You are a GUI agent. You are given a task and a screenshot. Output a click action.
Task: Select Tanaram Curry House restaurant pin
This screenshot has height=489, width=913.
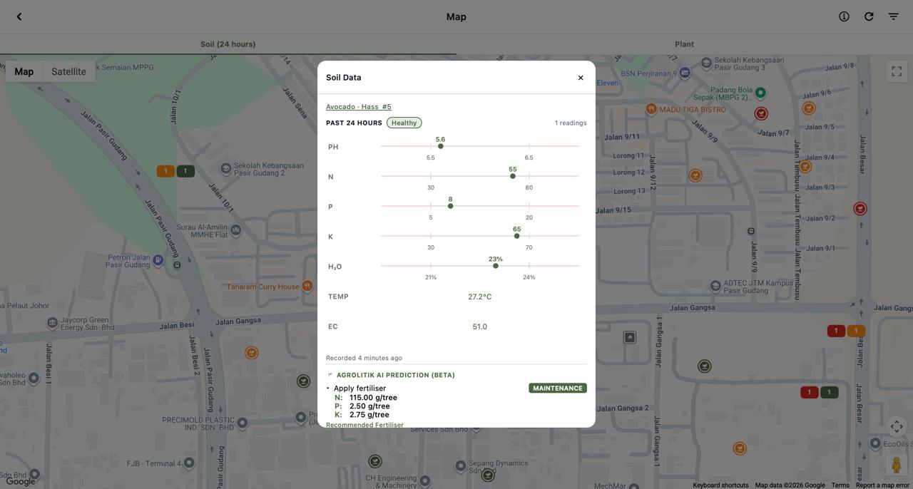pos(307,286)
